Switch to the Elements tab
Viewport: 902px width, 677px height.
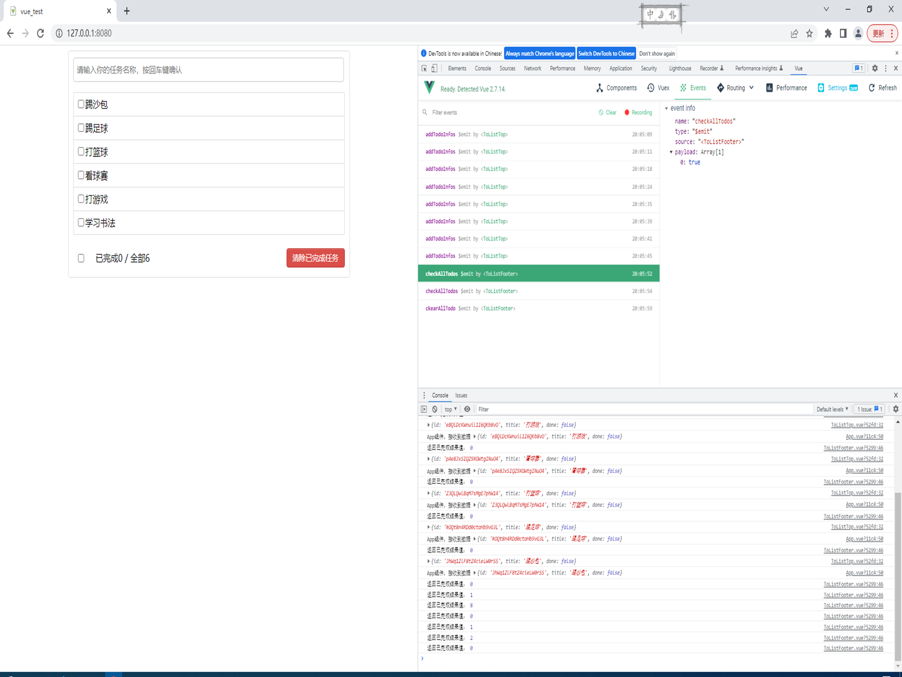point(457,69)
